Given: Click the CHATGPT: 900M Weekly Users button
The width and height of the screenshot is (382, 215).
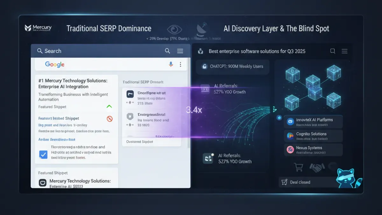Looking at the screenshot, I should [x=233, y=67].
